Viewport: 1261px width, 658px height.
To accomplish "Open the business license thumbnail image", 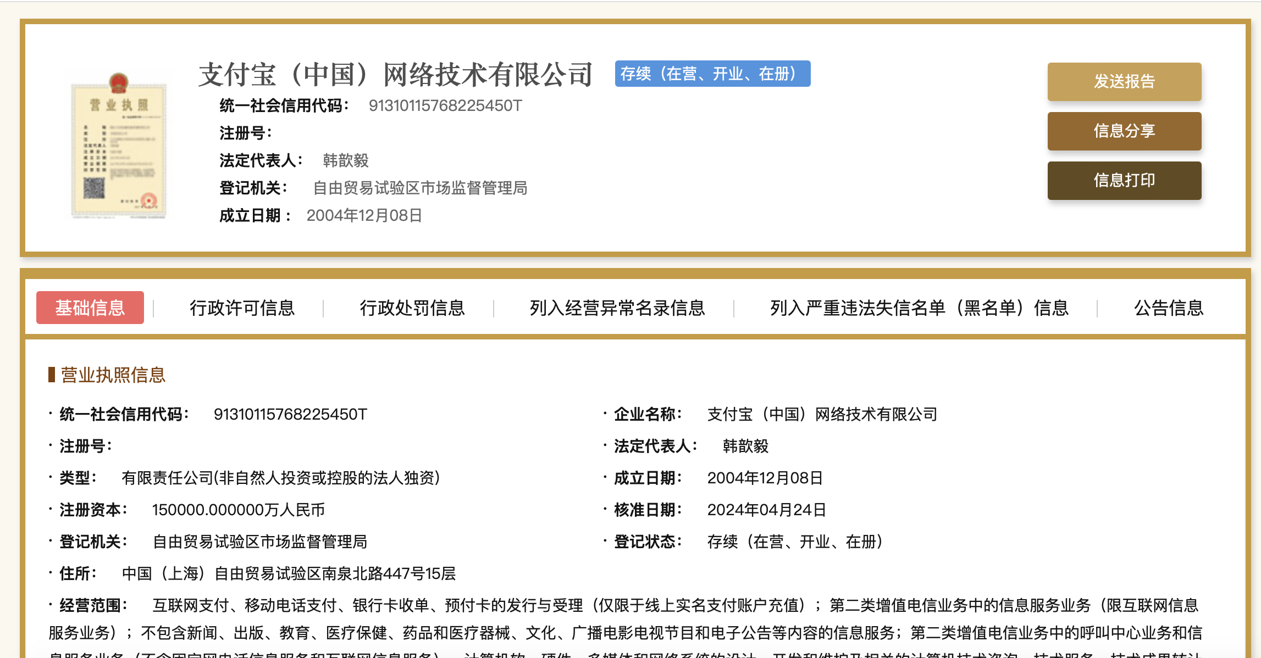I will pyautogui.click(x=119, y=145).
